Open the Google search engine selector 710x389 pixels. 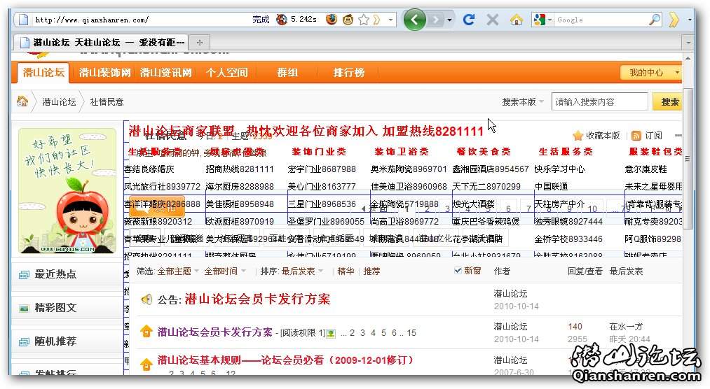[542, 20]
